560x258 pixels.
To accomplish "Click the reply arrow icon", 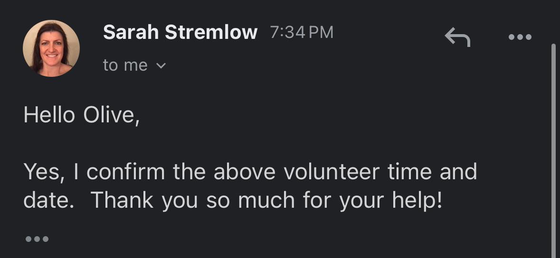I will tap(457, 37).
